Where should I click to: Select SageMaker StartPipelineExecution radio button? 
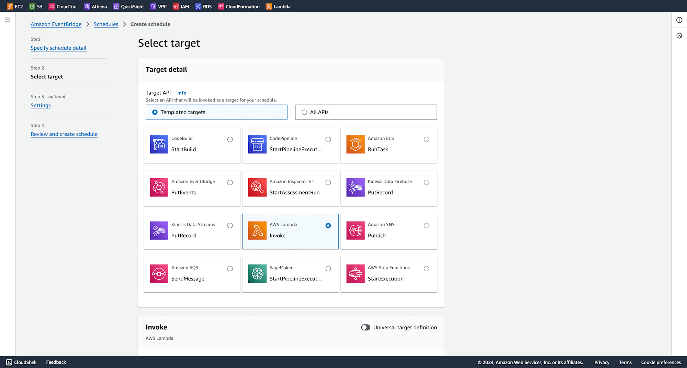[x=328, y=269]
